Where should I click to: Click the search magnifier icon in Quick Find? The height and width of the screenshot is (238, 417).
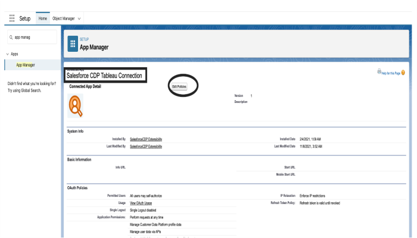pos(11,37)
